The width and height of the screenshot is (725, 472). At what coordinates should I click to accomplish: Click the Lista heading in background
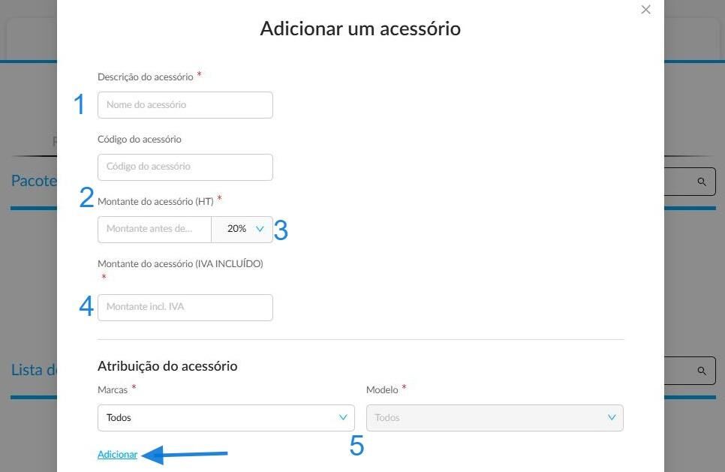pos(34,370)
